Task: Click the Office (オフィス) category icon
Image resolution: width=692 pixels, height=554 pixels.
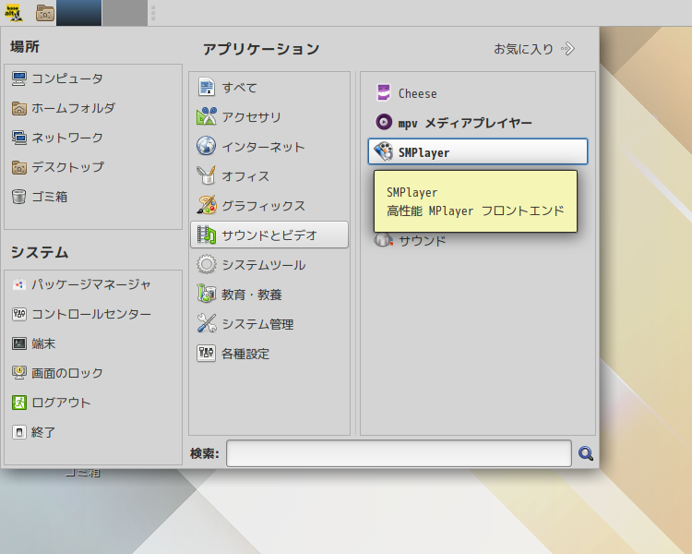Action: [206, 175]
